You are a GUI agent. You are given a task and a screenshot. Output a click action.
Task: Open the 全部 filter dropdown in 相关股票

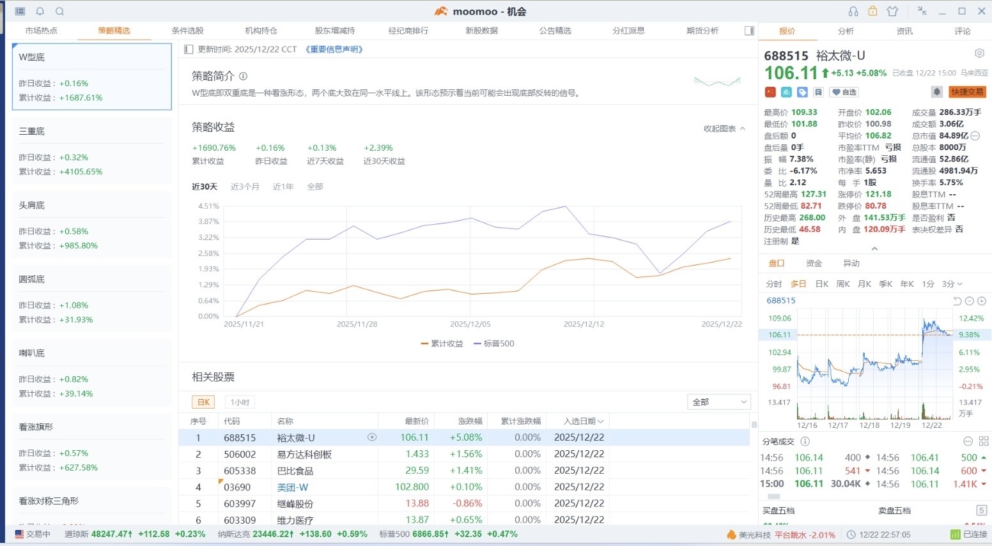pyautogui.click(x=719, y=402)
